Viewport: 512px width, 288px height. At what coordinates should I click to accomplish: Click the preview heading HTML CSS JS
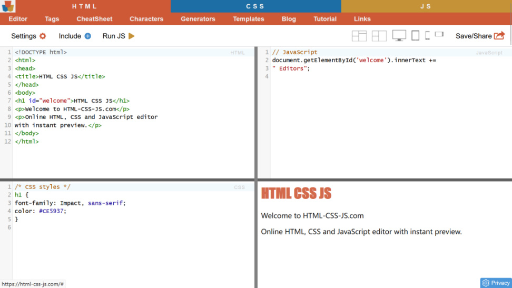[296, 193]
